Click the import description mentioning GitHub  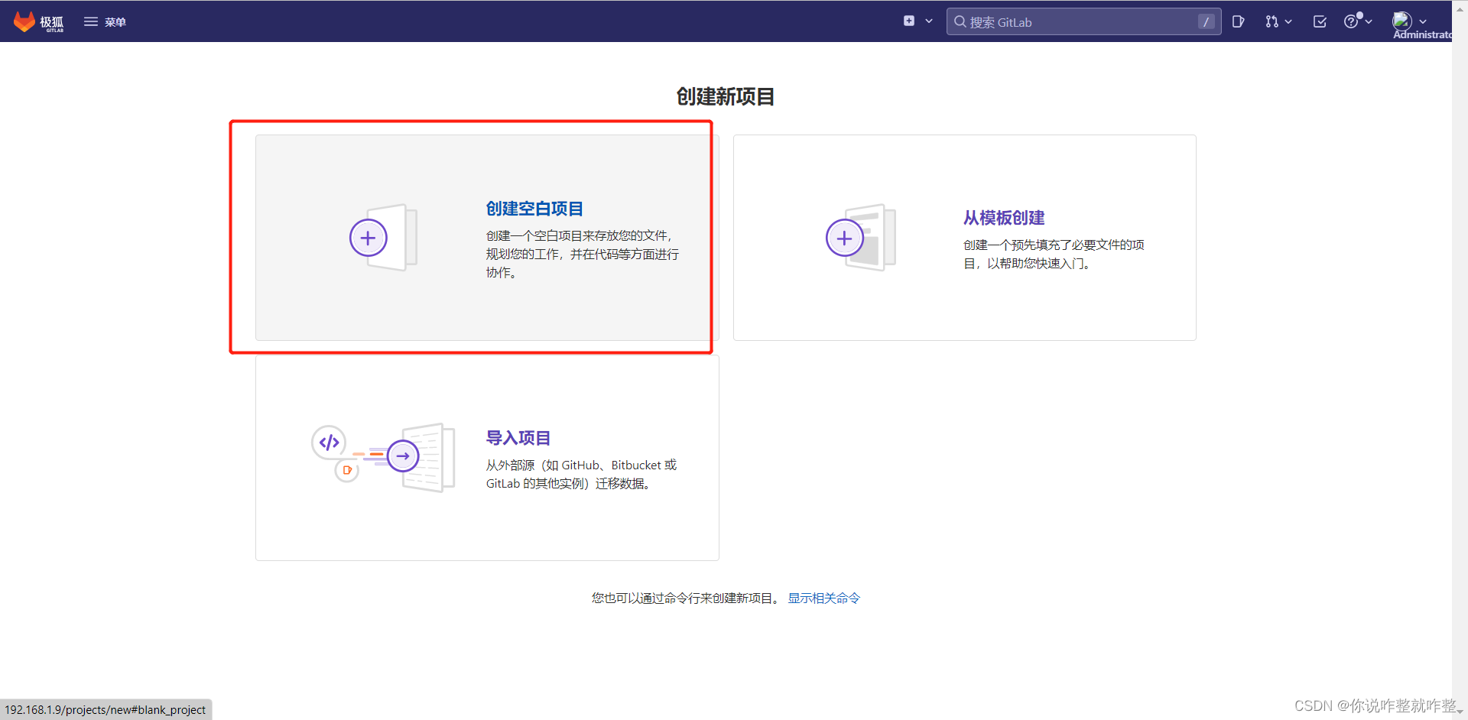pyautogui.click(x=581, y=474)
